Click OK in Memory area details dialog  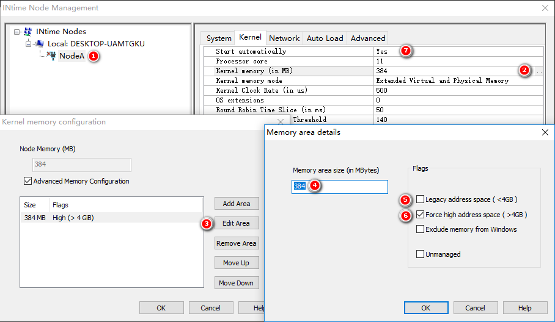[x=426, y=308]
